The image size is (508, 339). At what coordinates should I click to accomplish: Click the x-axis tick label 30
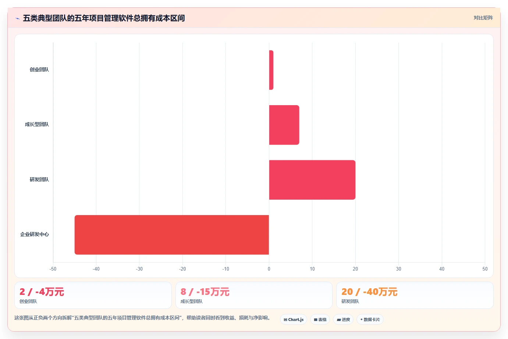click(x=398, y=269)
